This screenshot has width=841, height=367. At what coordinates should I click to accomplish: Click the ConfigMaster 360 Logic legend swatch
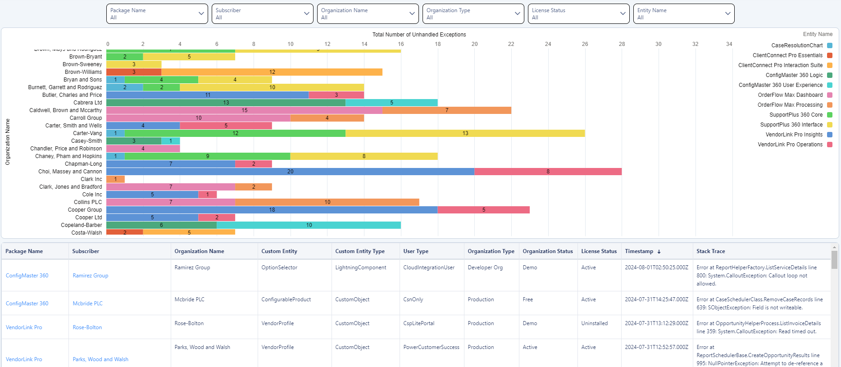tap(830, 75)
